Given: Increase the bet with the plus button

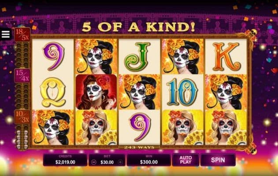Looking at the screenshot, I should click(120, 162).
